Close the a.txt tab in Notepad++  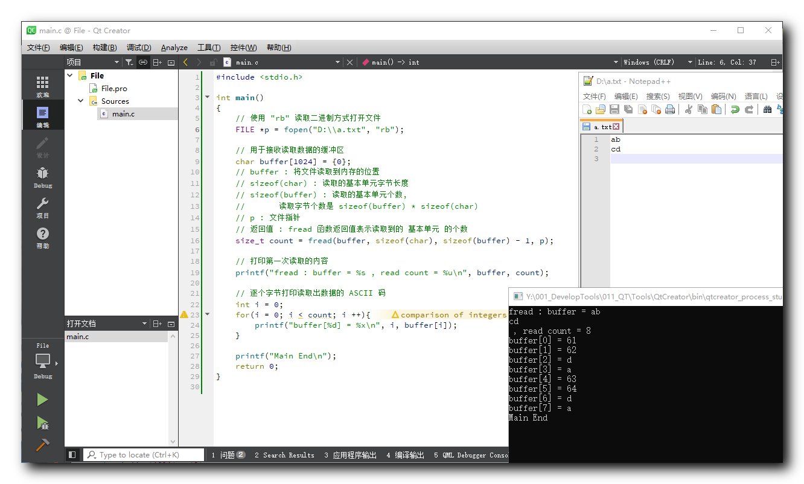pos(616,127)
